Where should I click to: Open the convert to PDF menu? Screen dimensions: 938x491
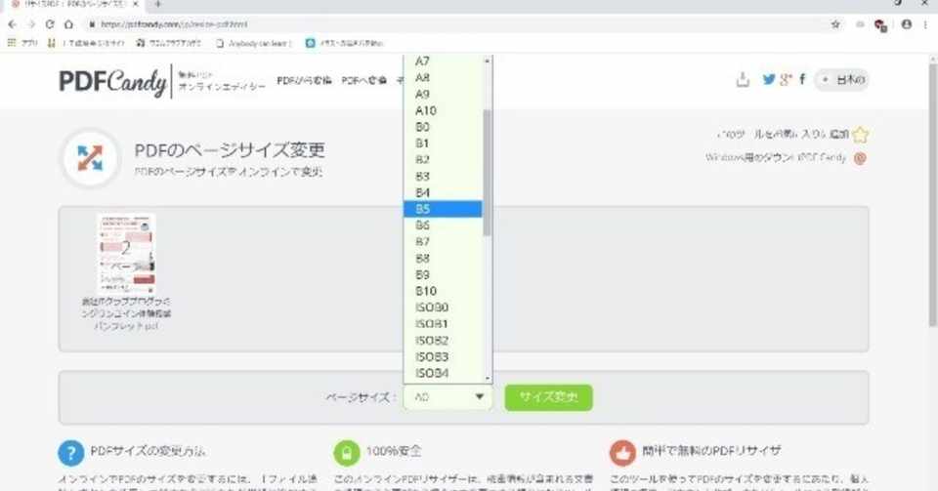pyautogui.click(x=363, y=80)
